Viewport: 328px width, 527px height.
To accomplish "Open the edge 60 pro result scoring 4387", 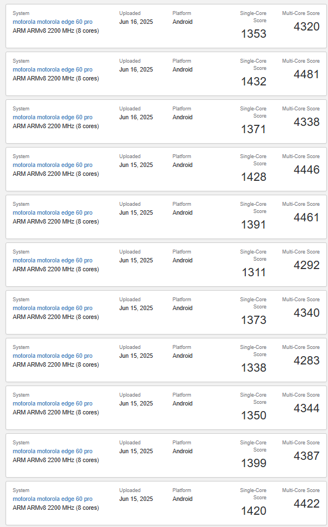I will click(x=53, y=452).
